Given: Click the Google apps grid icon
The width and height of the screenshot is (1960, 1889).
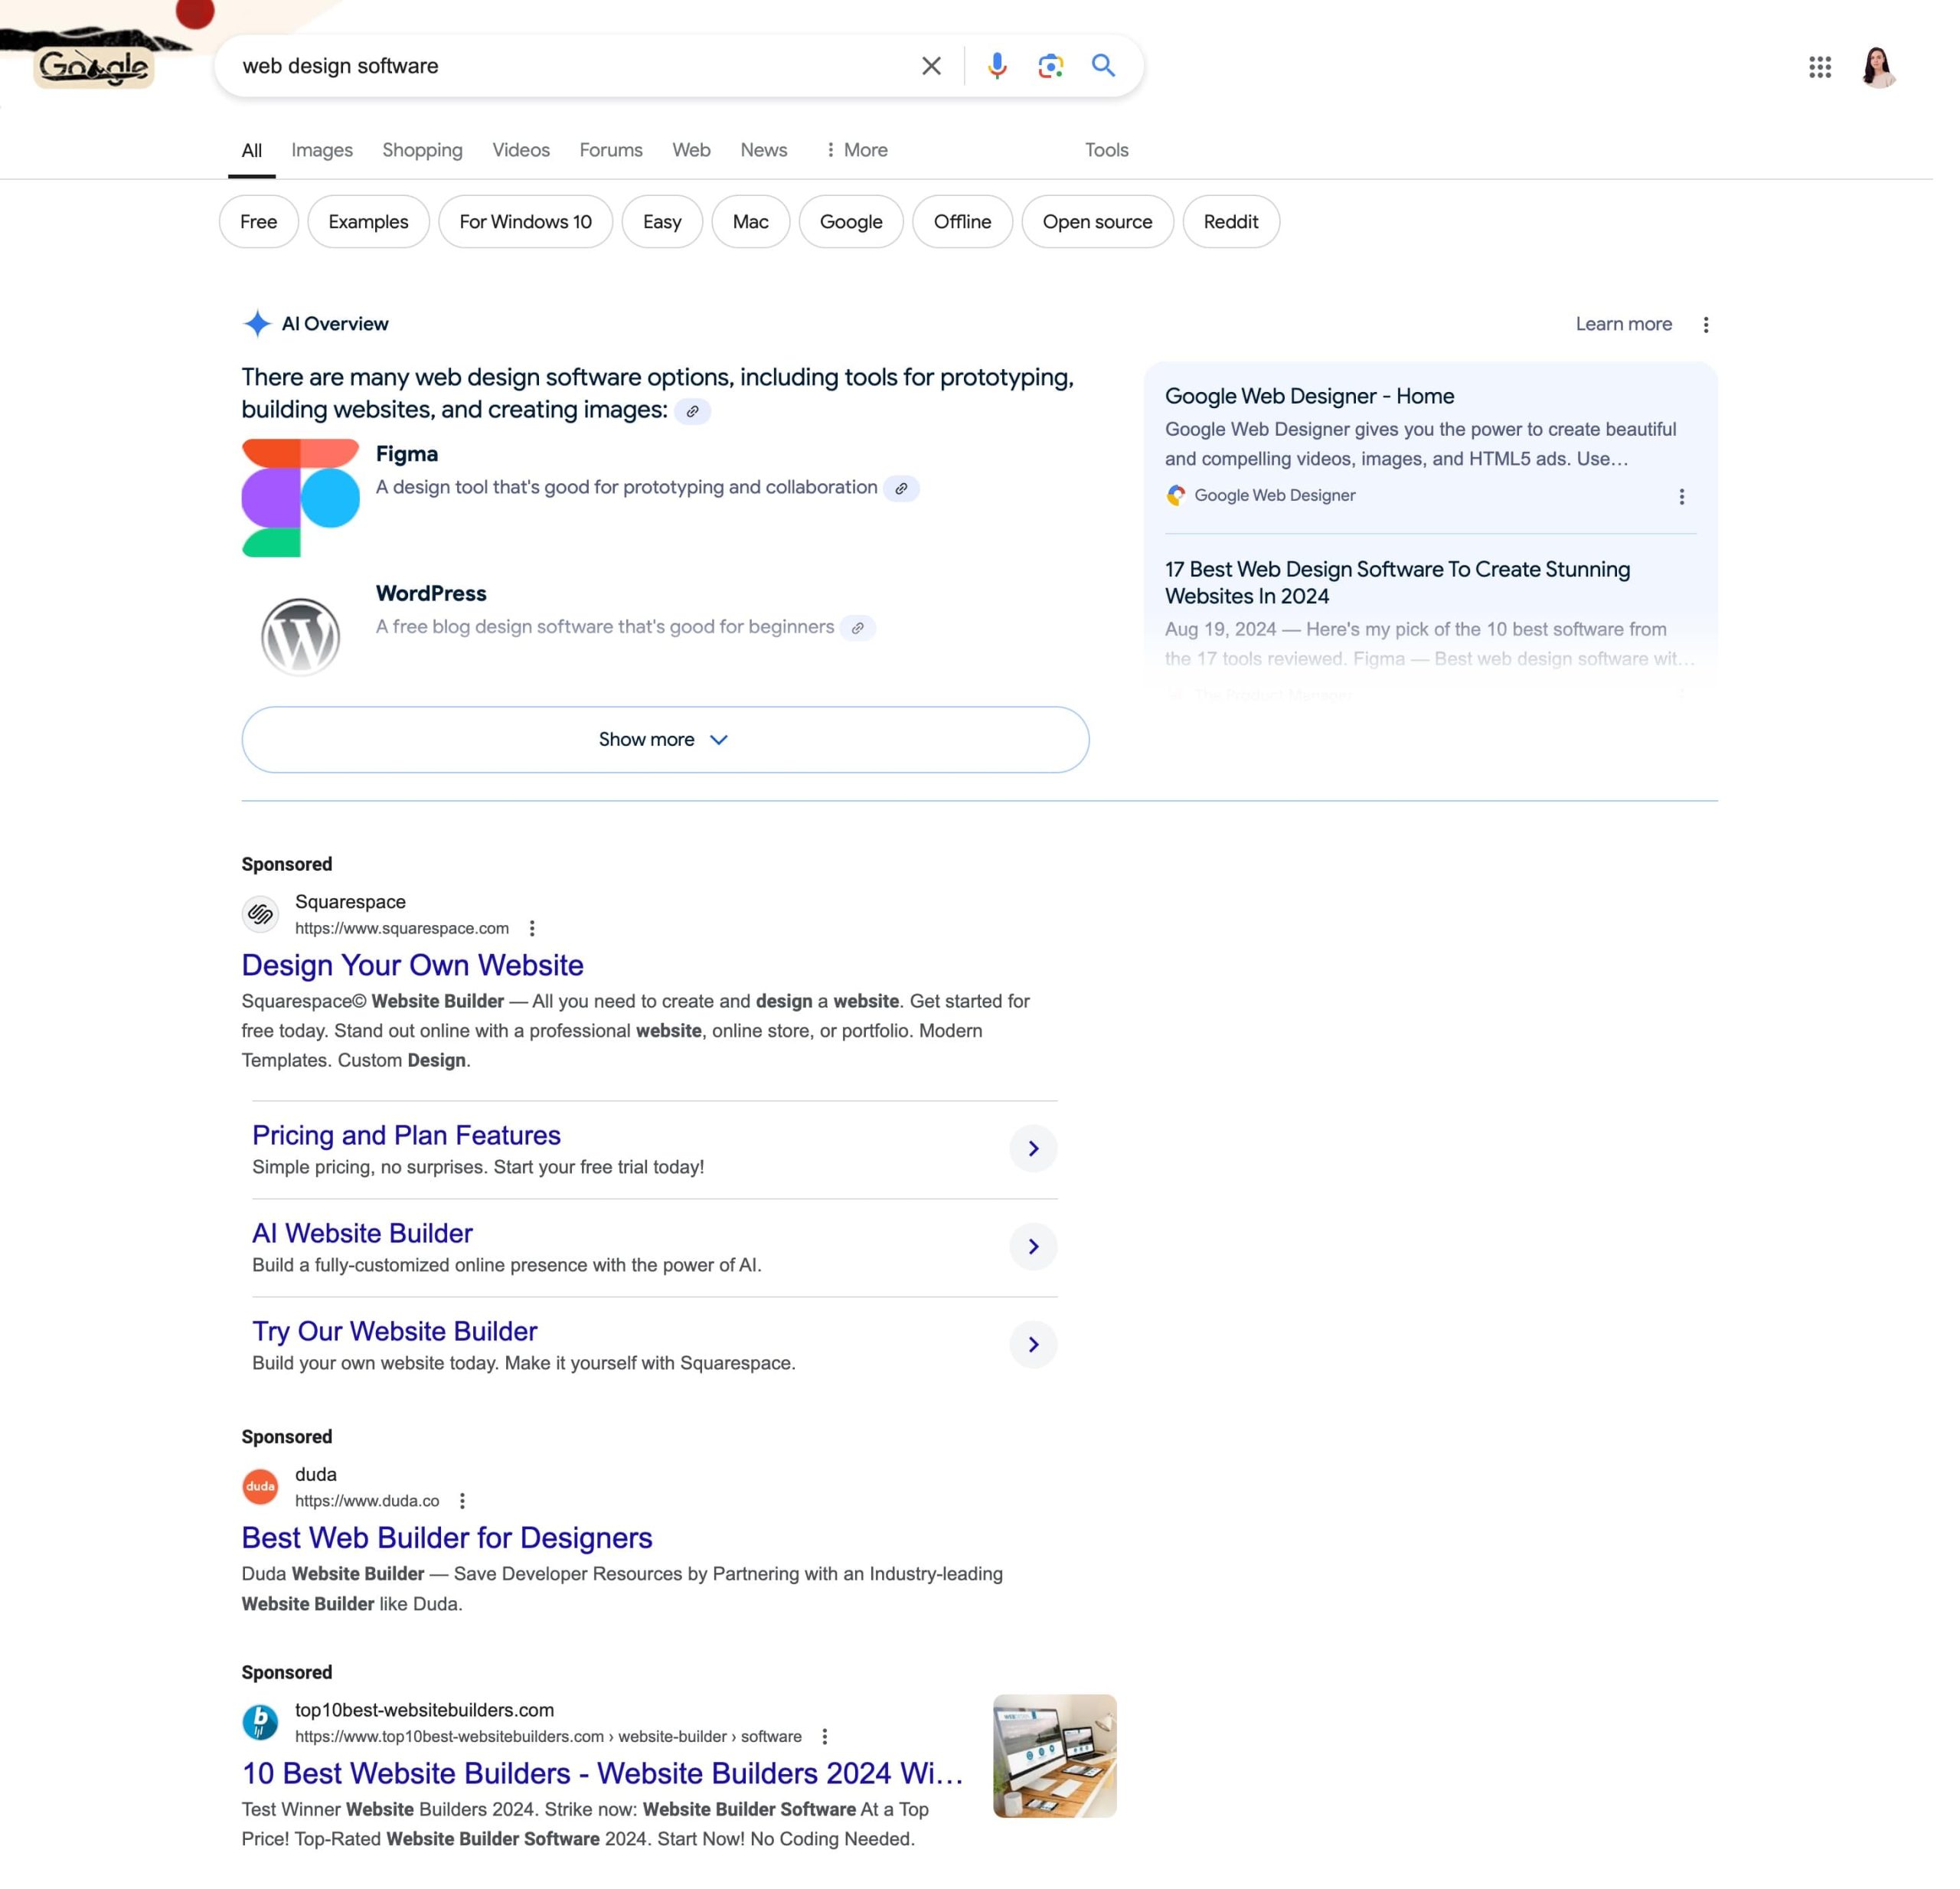Looking at the screenshot, I should 1821,67.
